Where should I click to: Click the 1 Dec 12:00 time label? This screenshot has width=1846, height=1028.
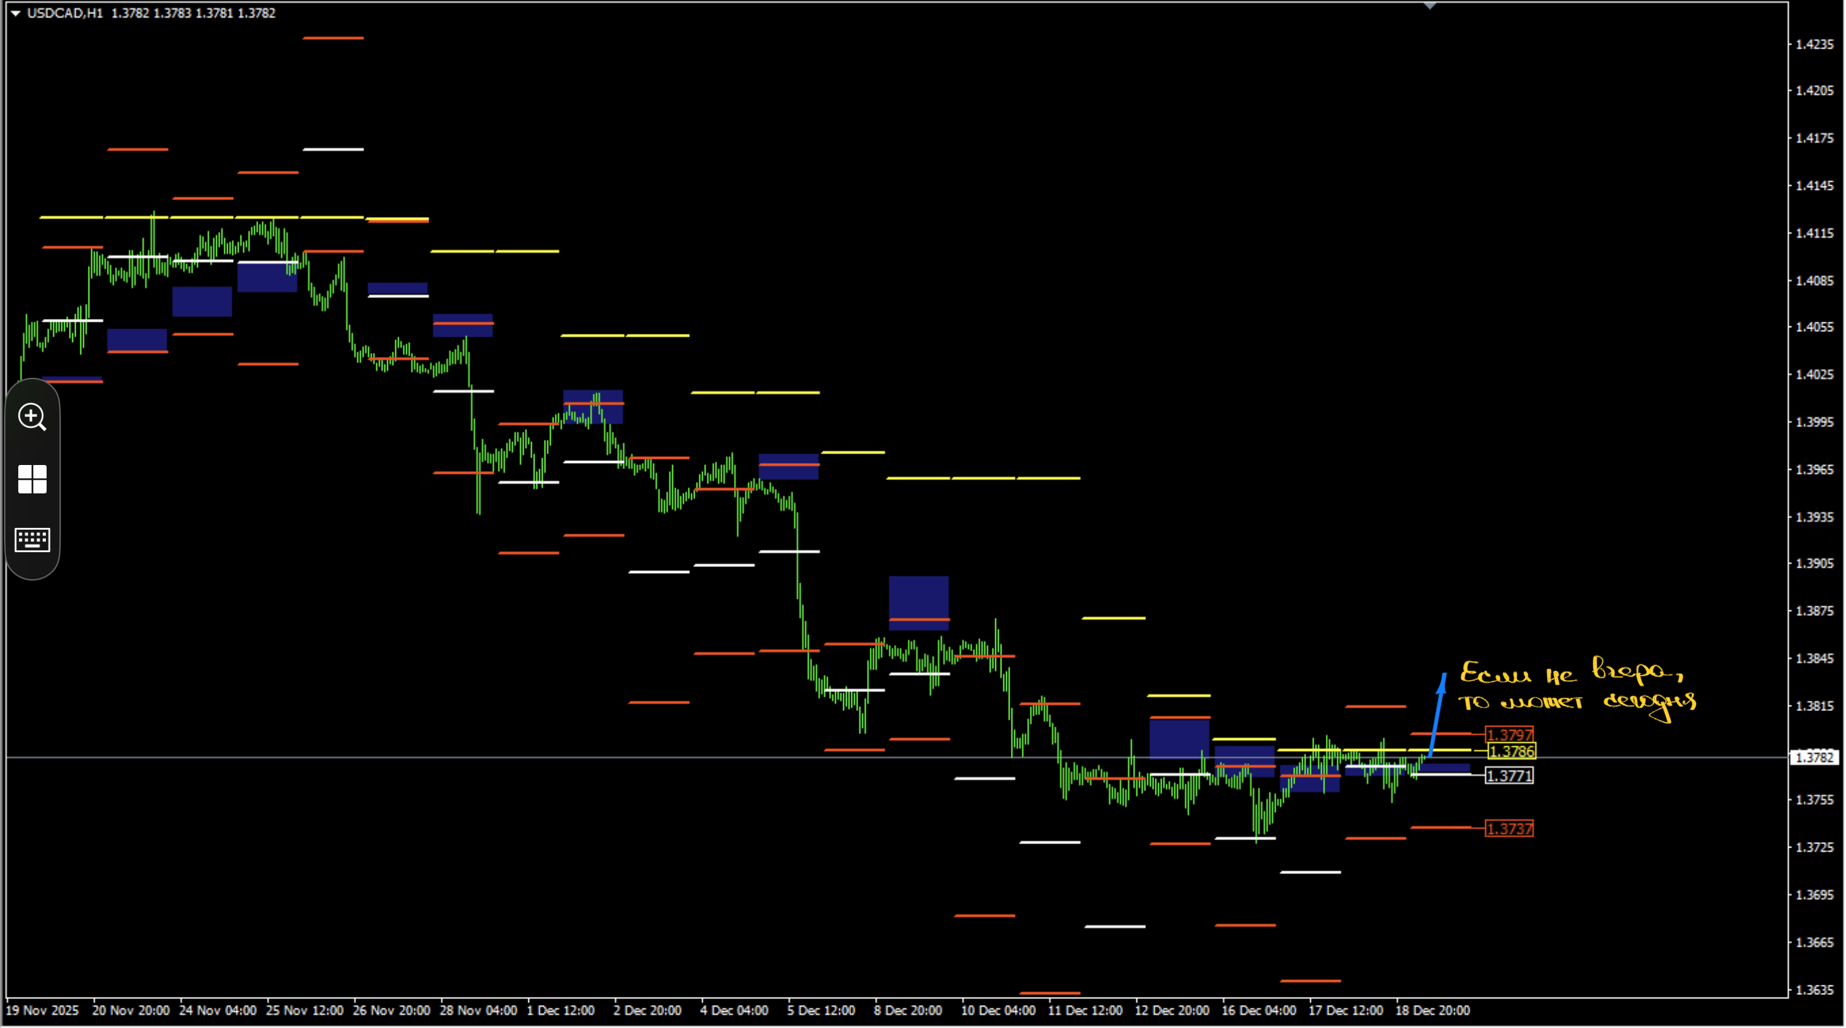[x=560, y=1010]
